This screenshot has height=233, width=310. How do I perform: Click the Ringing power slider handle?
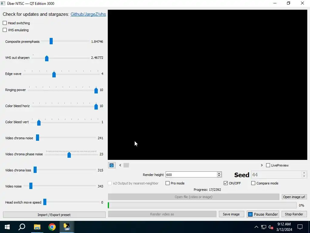click(x=96, y=90)
